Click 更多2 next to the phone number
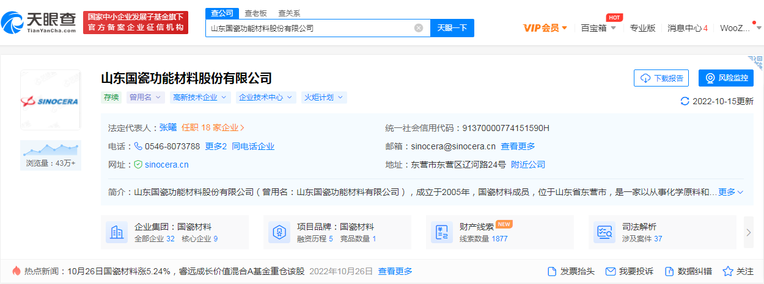This screenshot has width=764, height=284. [216, 146]
